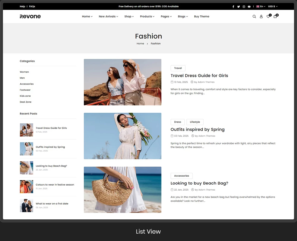Open the Travel Dress Guide for Girls post
The width and height of the screenshot is (297, 241).
click(199, 76)
